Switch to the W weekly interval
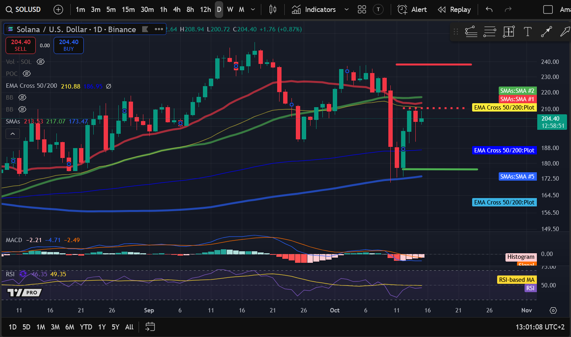Image resolution: width=571 pixels, height=337 pixels. 230,10
